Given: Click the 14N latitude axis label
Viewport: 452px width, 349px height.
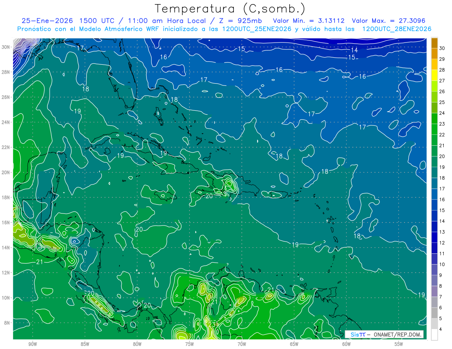Looking at the screenshot, I should point(6,248).
